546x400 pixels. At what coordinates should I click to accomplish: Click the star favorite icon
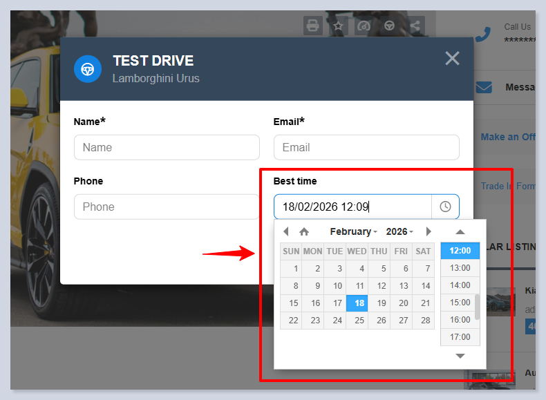[x=338, y=26]
